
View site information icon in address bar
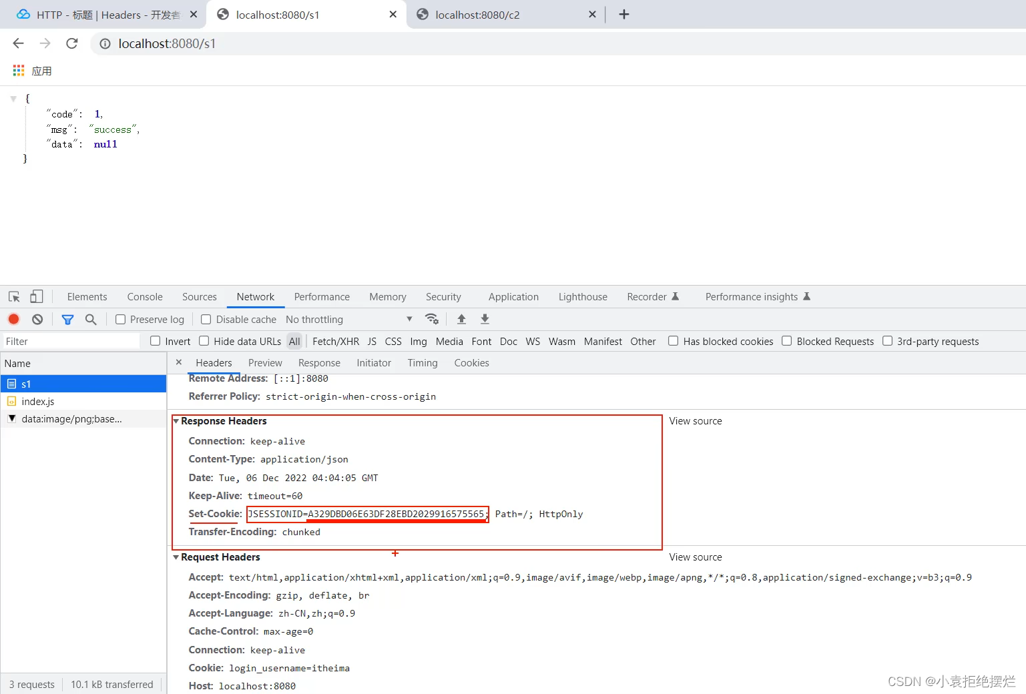click(105, 44)
